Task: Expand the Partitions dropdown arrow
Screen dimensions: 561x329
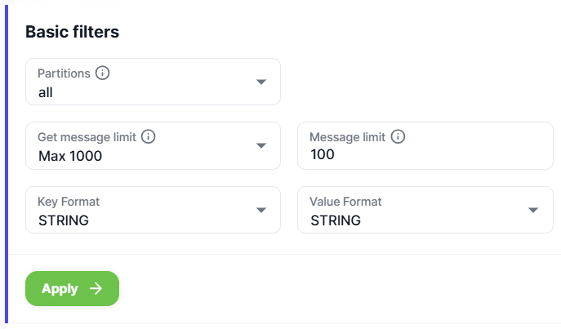Action: [x=261, y=82]
